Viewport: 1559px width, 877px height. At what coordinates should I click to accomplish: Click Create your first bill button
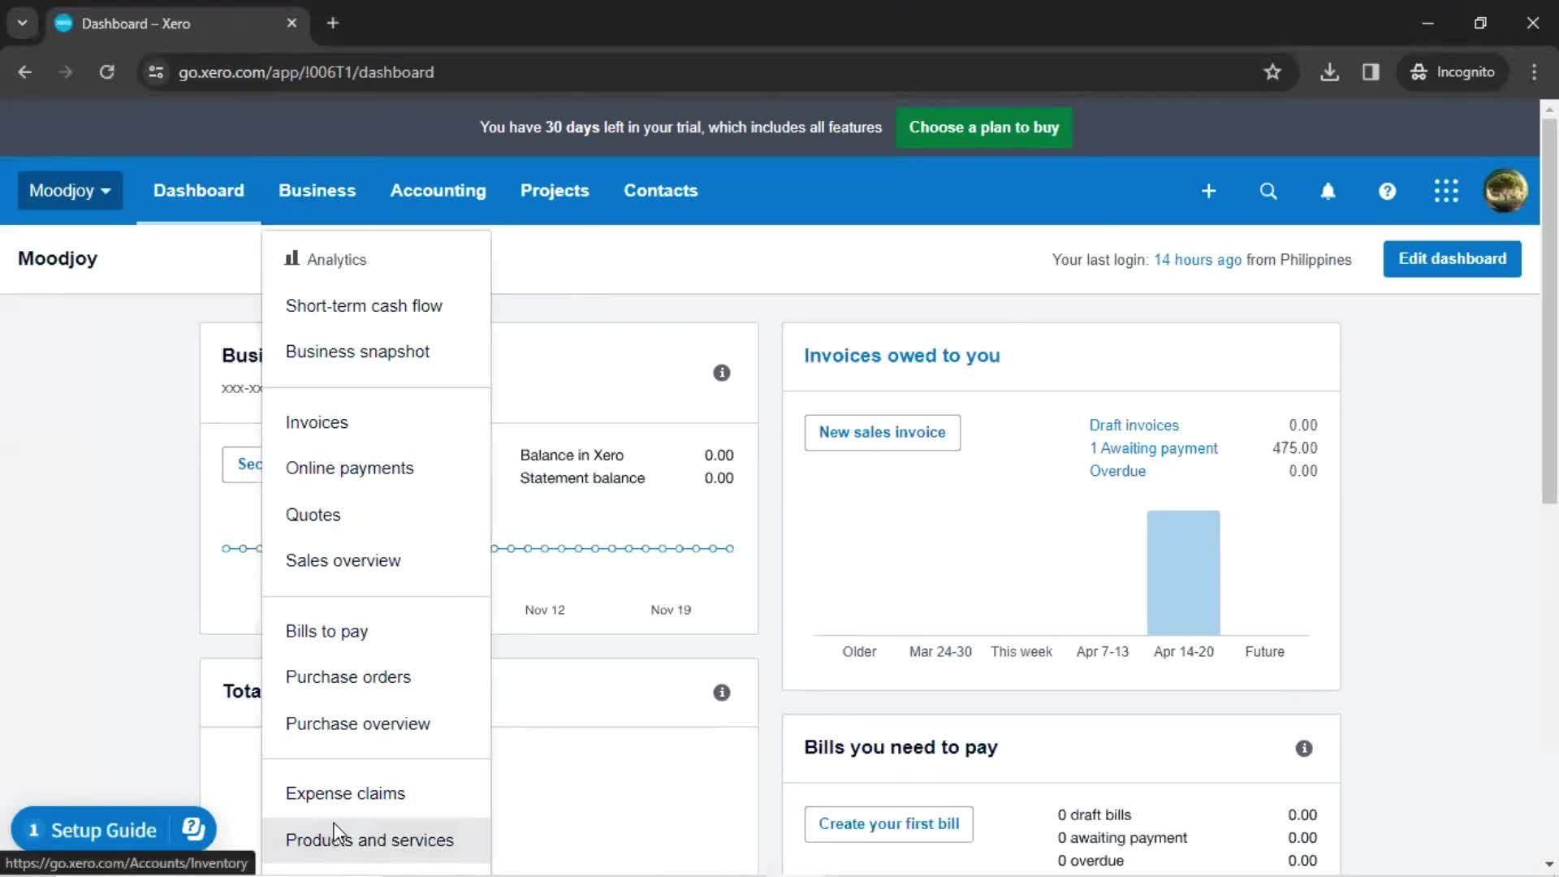(888, 824)
